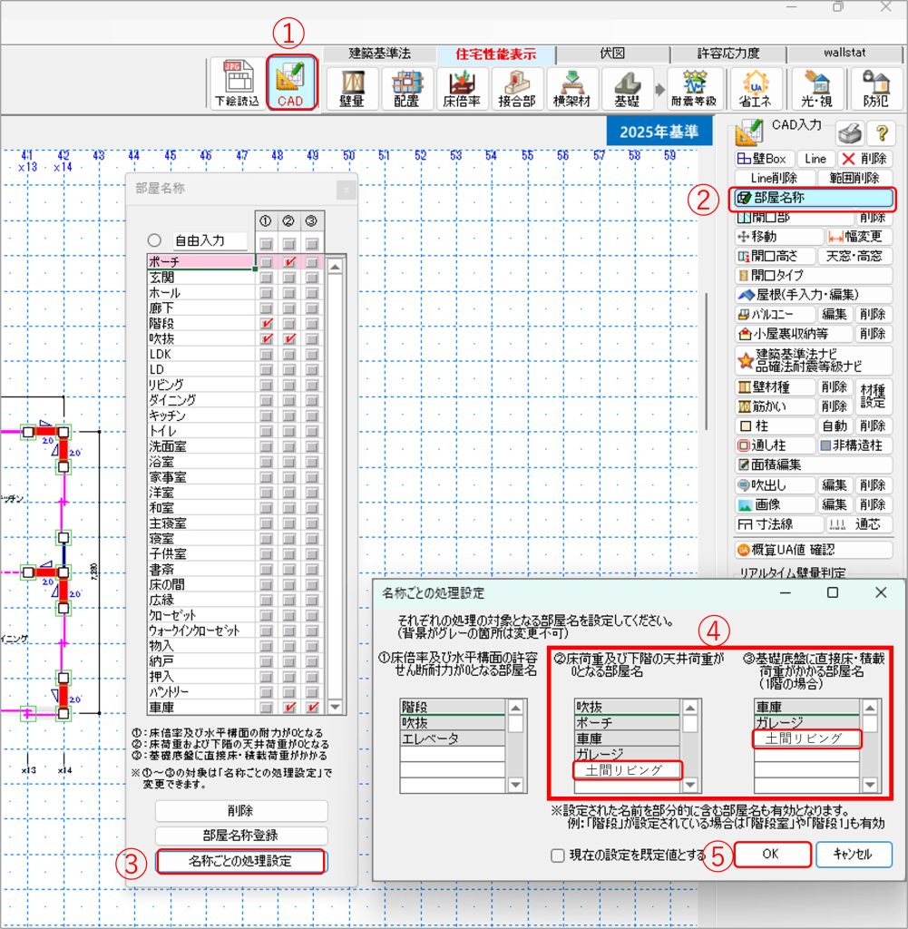This screenshot has height=929, width=908.
Task: Click the CAD input toolbar icon
Action: click(291, 83)
